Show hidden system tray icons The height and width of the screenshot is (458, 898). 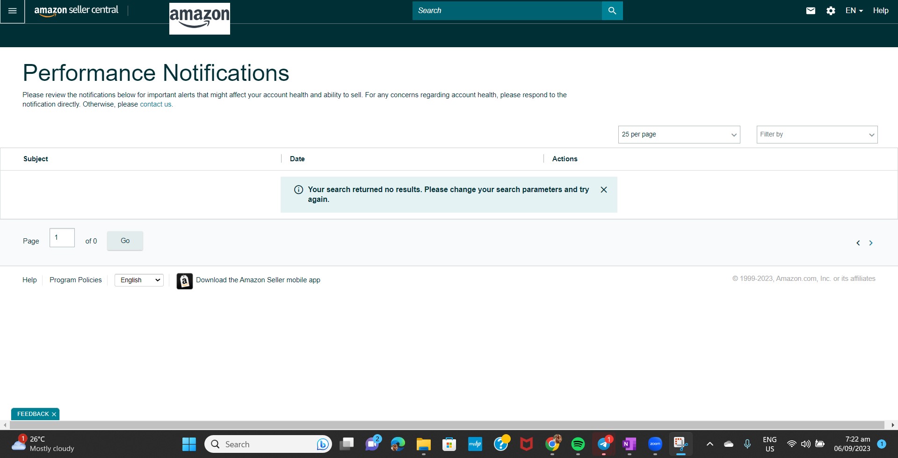[x=710, y=444]
